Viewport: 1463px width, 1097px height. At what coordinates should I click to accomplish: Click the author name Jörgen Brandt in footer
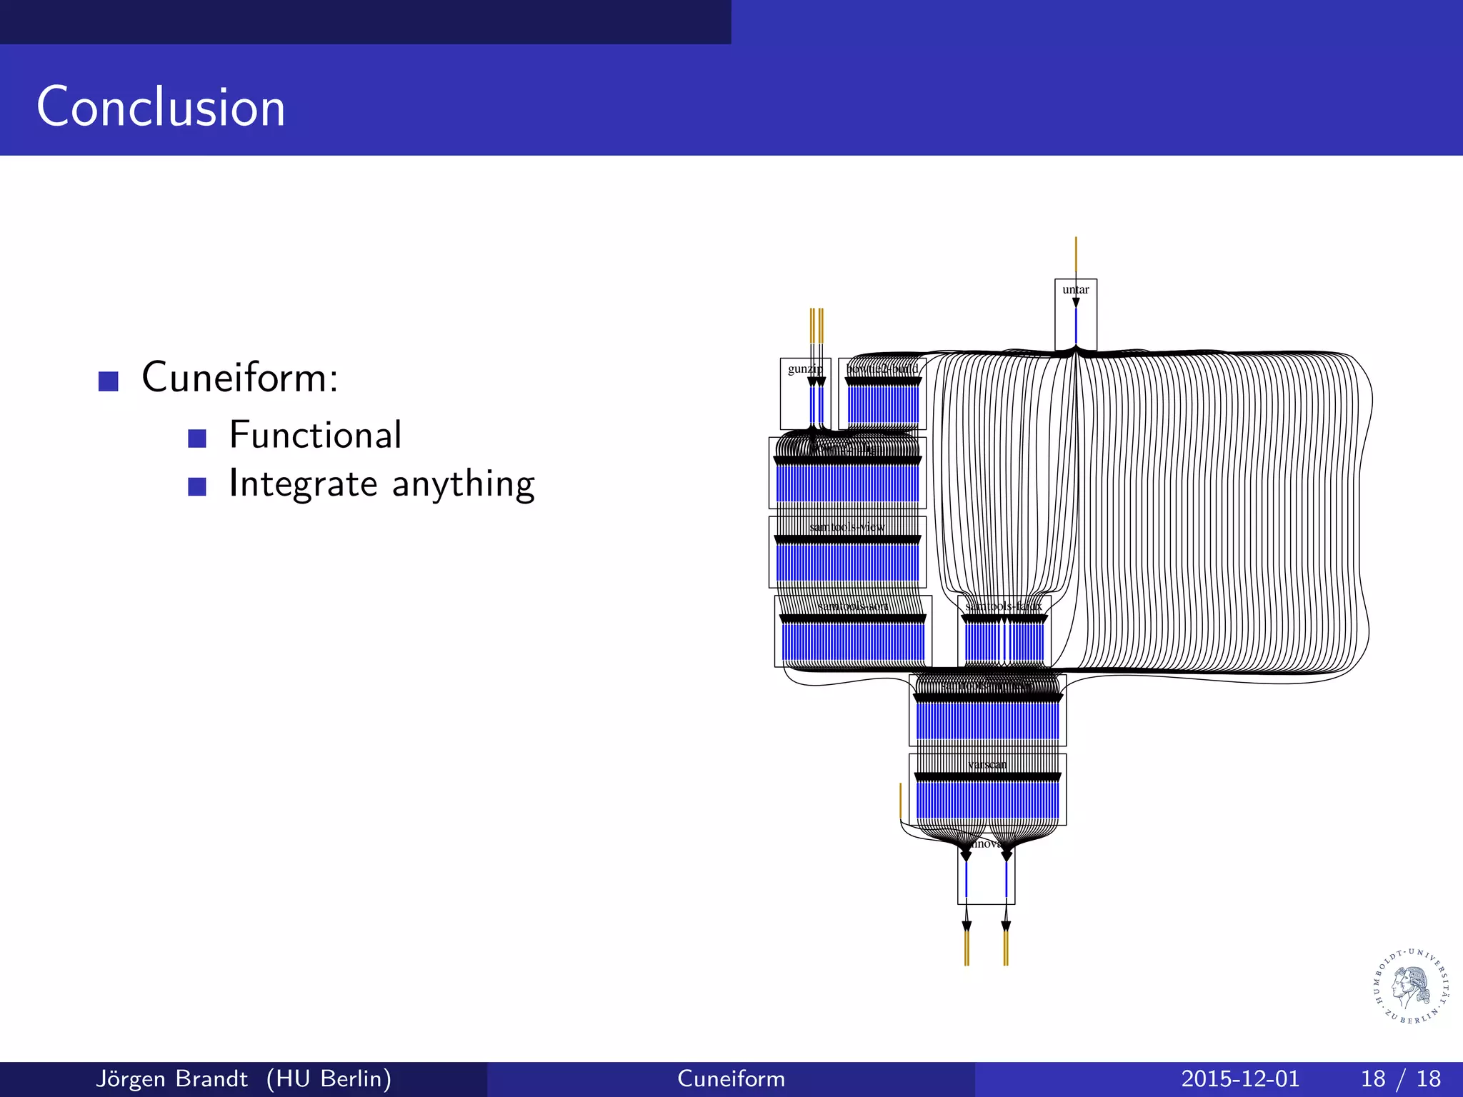click(x=172, y=1078)
